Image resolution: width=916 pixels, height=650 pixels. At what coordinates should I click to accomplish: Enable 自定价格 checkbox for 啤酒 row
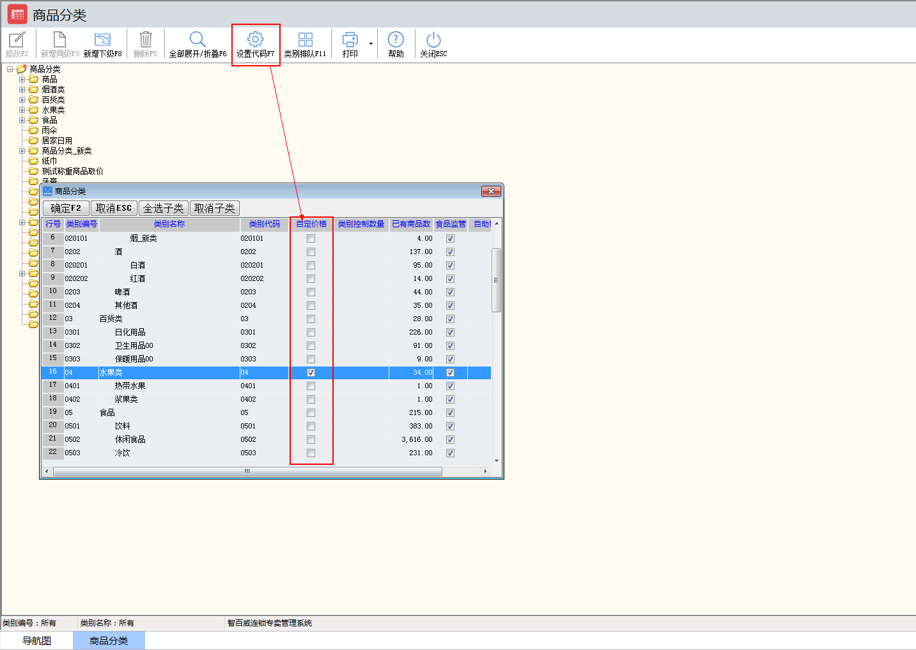point(311,292)
